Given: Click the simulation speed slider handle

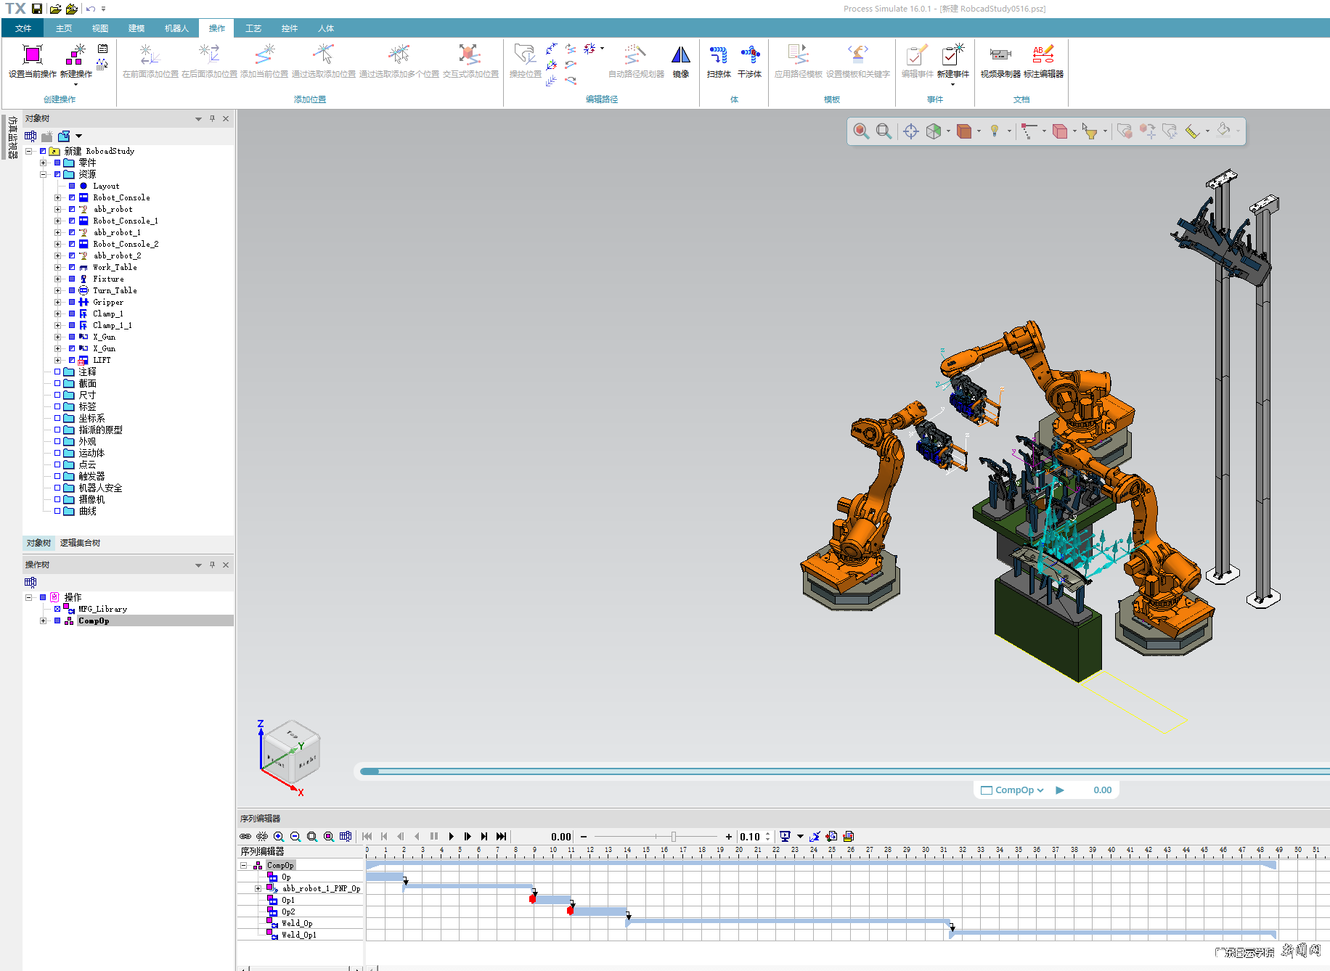Looking at the screenshot, I should pos(673,837).
